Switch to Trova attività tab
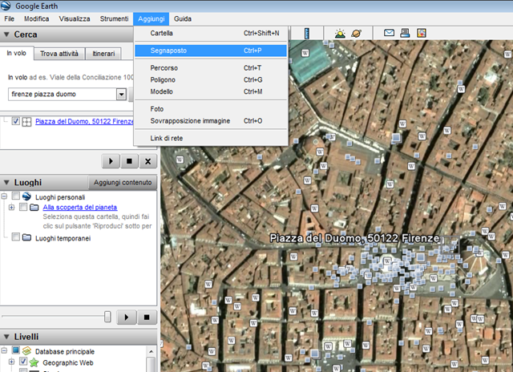This screenshot has width=513, height=372. 59,54
